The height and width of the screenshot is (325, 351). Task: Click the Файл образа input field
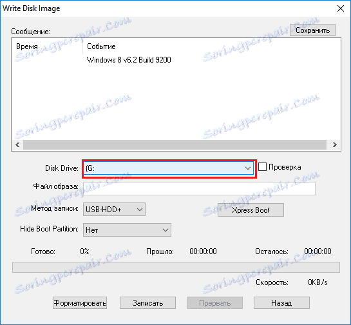pyautogui.click(x=199, y=188)
